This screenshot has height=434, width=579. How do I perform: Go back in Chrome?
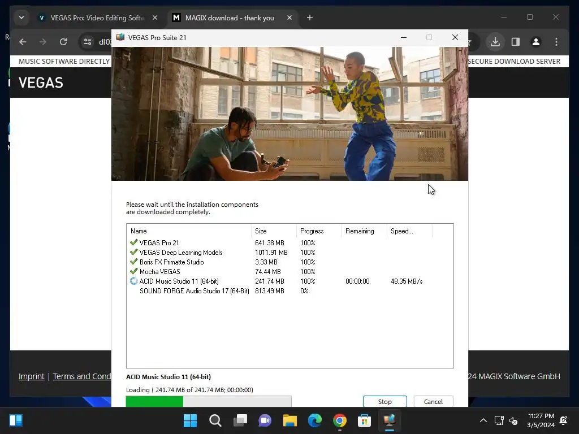pyautogui.click(x=23, y=42)
